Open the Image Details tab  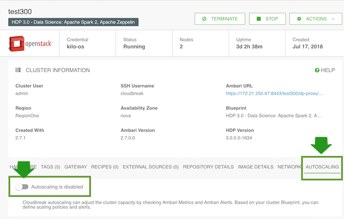256,167
